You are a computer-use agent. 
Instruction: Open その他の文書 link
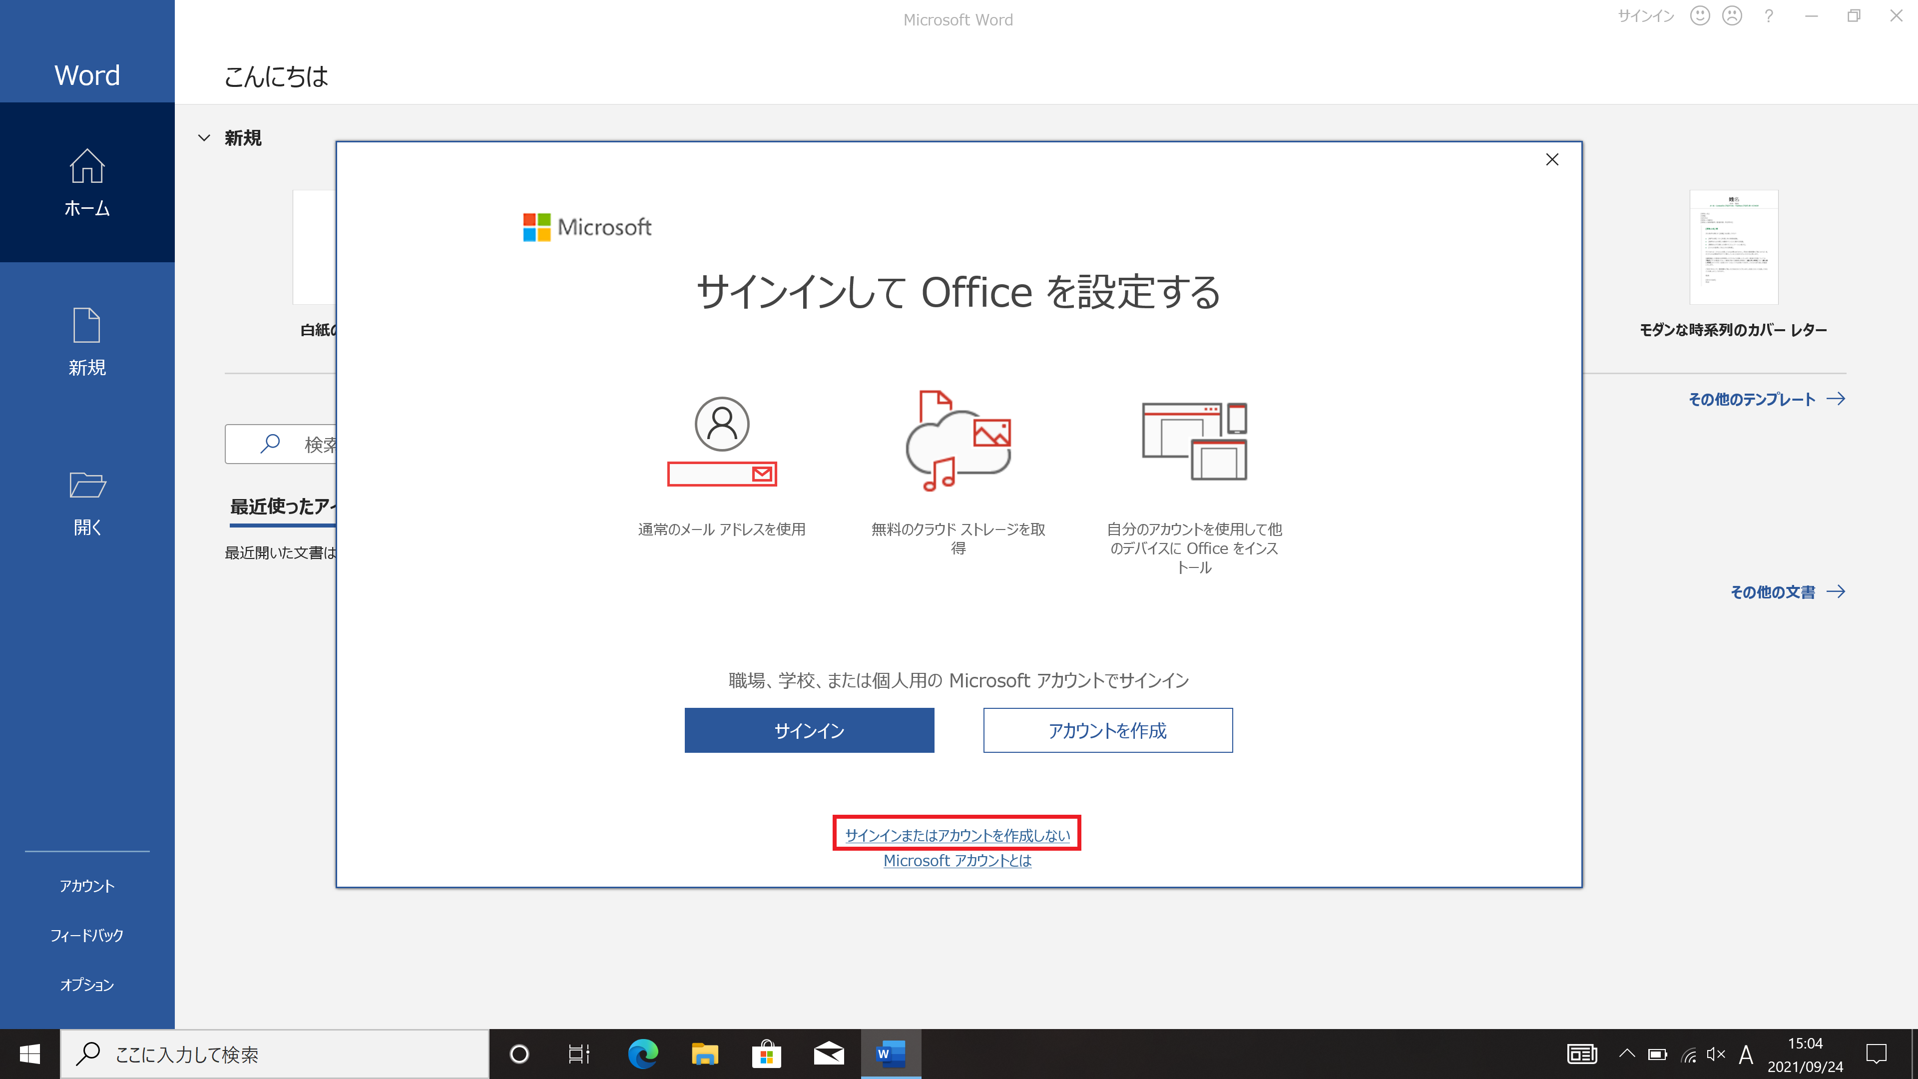click(x=1787, y=592)
